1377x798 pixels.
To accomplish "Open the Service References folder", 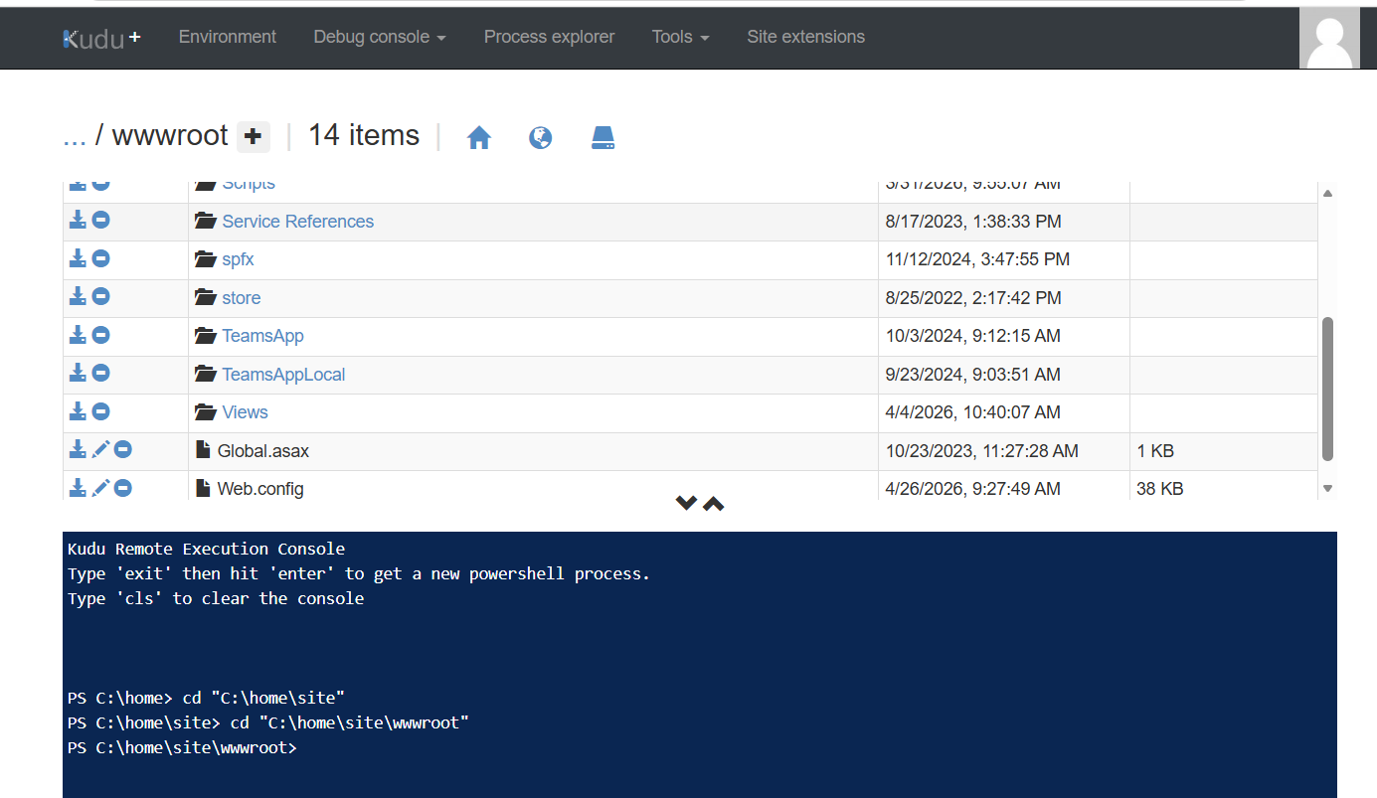I will point(297,222).
